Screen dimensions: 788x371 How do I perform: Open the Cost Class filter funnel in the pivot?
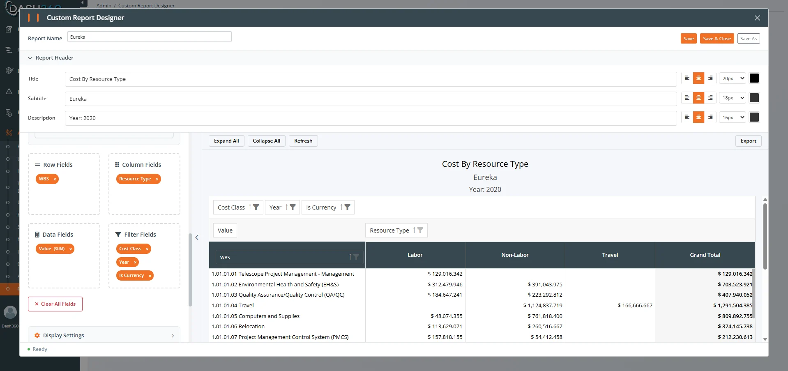pos(256,207)
